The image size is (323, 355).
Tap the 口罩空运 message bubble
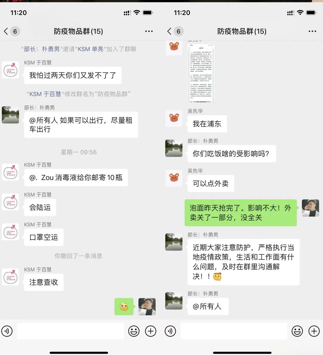coord(44,237)
